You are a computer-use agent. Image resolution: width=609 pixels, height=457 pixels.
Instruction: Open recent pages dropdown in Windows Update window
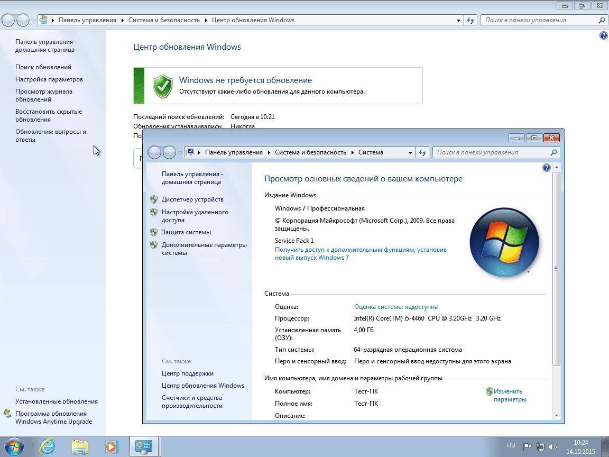[x=33, y=20]
